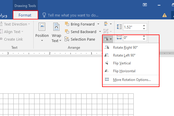This screenshot has height=116, width=174.
Task: Expand the Bring Forward dropdown arrow
Action: pyautogui.click(x=98, y=24)
